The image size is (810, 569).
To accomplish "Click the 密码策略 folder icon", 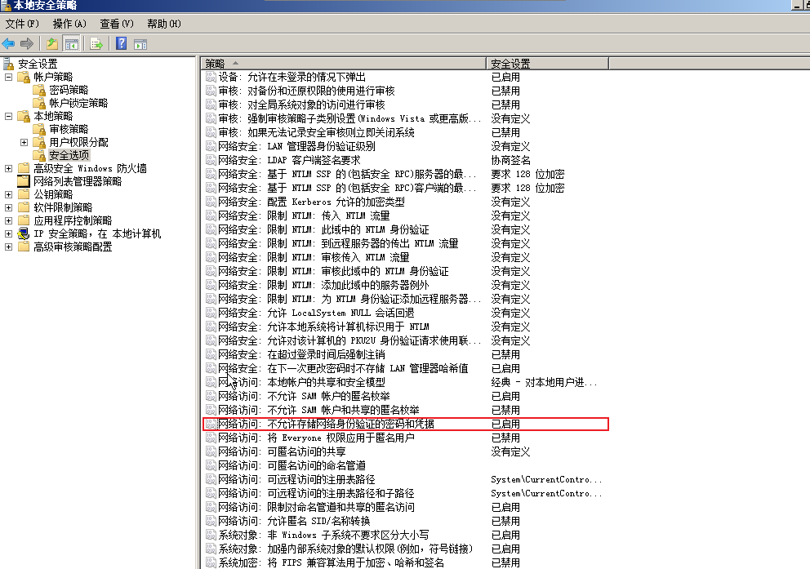I will coord(39,91).
